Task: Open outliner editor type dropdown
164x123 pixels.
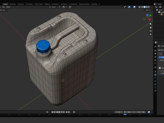Action: (x=156, y=7)
